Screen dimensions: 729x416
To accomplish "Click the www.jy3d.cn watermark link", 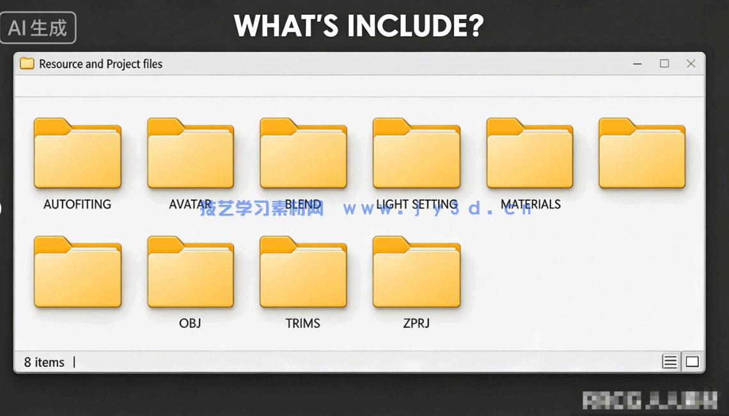I will tap(437, 209).
